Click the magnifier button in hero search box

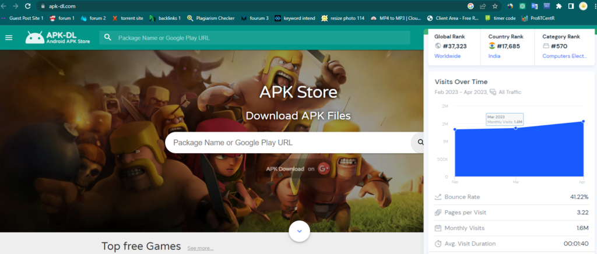[421, 142]
